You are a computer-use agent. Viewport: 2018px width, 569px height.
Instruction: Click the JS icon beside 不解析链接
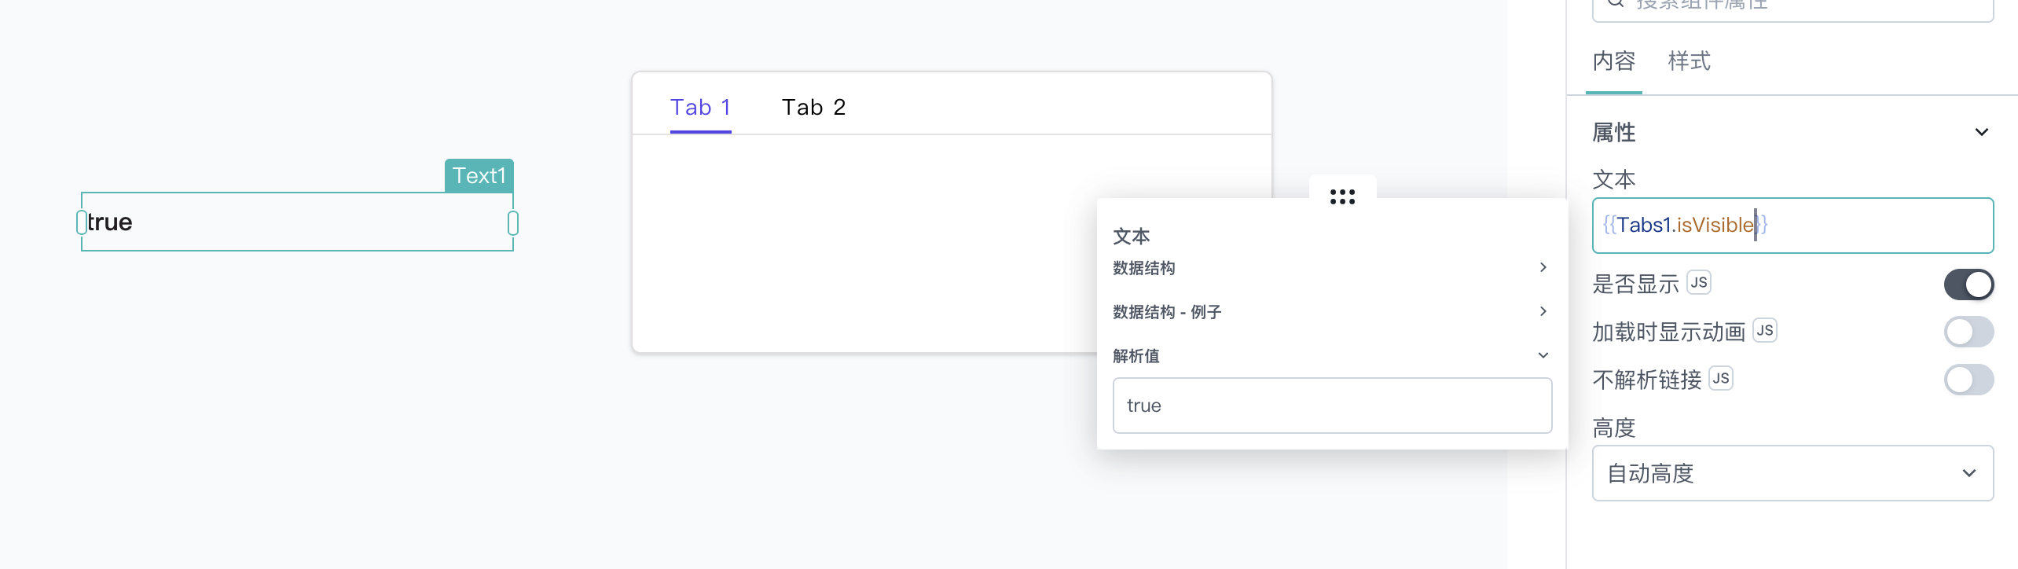click(1721, 379)
